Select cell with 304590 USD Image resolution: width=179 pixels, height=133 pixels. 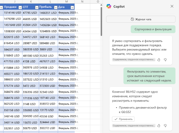31,116
